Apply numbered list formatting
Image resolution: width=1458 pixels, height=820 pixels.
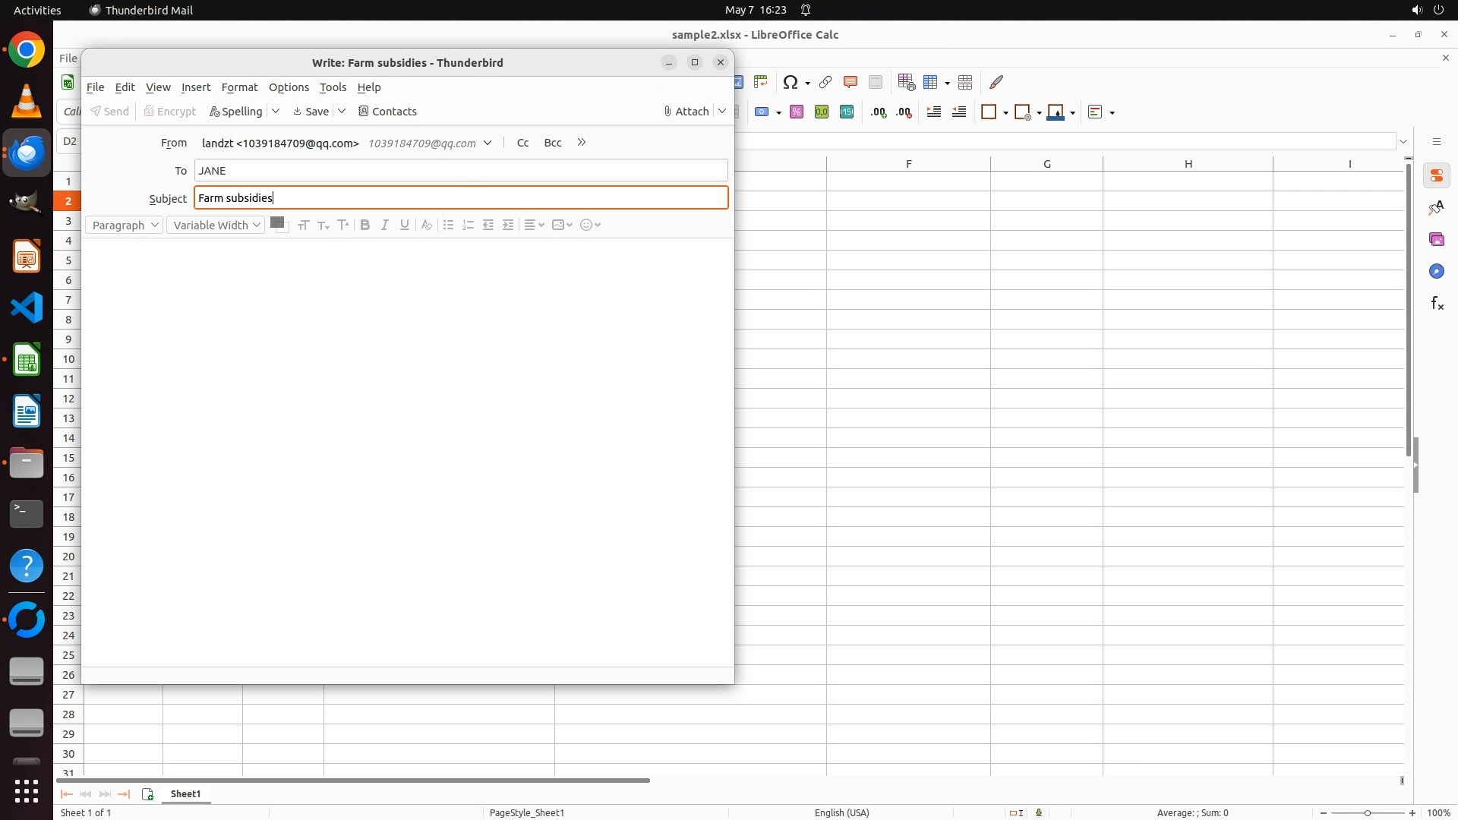click(x=468, y=225)
